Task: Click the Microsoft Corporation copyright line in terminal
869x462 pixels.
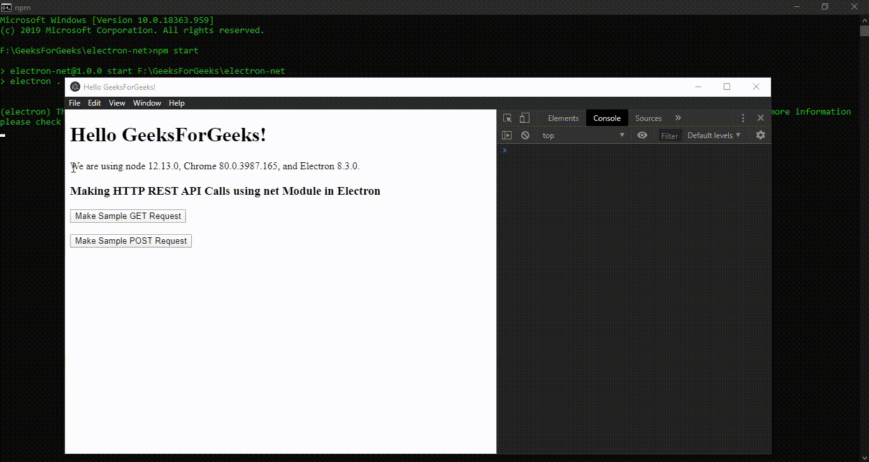Action: click(x=132, y=30)
